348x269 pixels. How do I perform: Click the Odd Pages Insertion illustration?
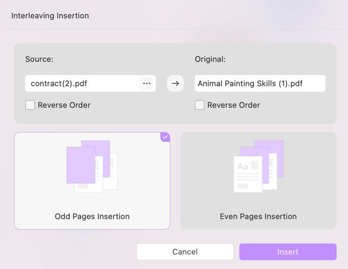pyautogui.click(x=92, y=166)
